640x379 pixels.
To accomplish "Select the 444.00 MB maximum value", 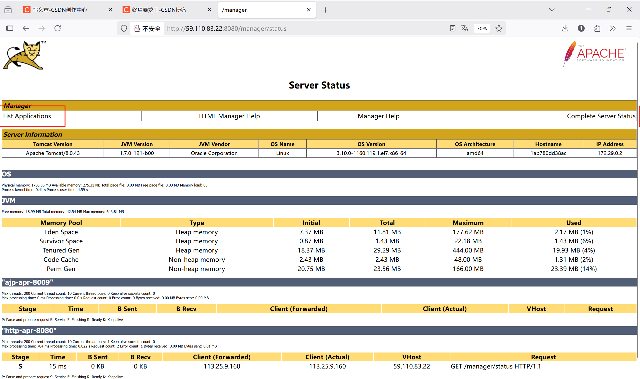I will coord(468,250).
